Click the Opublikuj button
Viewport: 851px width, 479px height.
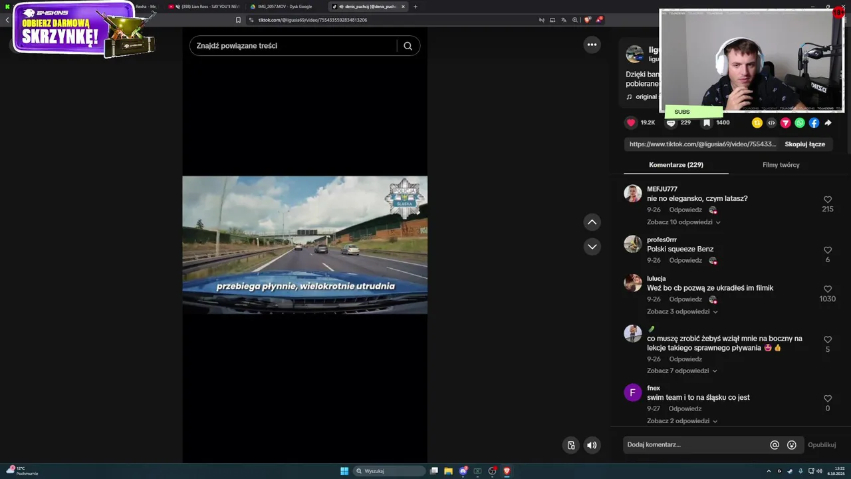click(822, 445)
